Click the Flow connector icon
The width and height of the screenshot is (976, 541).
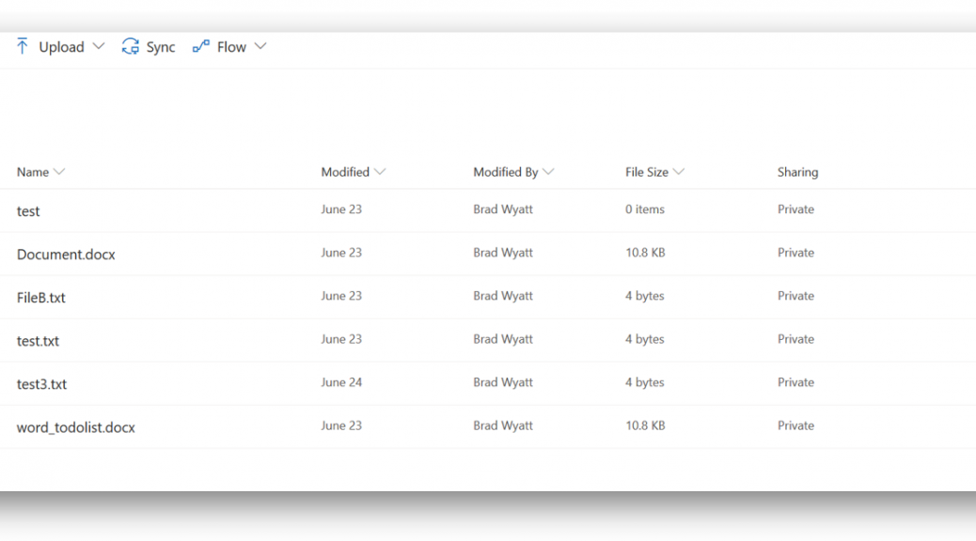pos(200,47)
